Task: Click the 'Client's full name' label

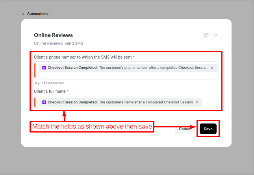Action: [50, 91]
